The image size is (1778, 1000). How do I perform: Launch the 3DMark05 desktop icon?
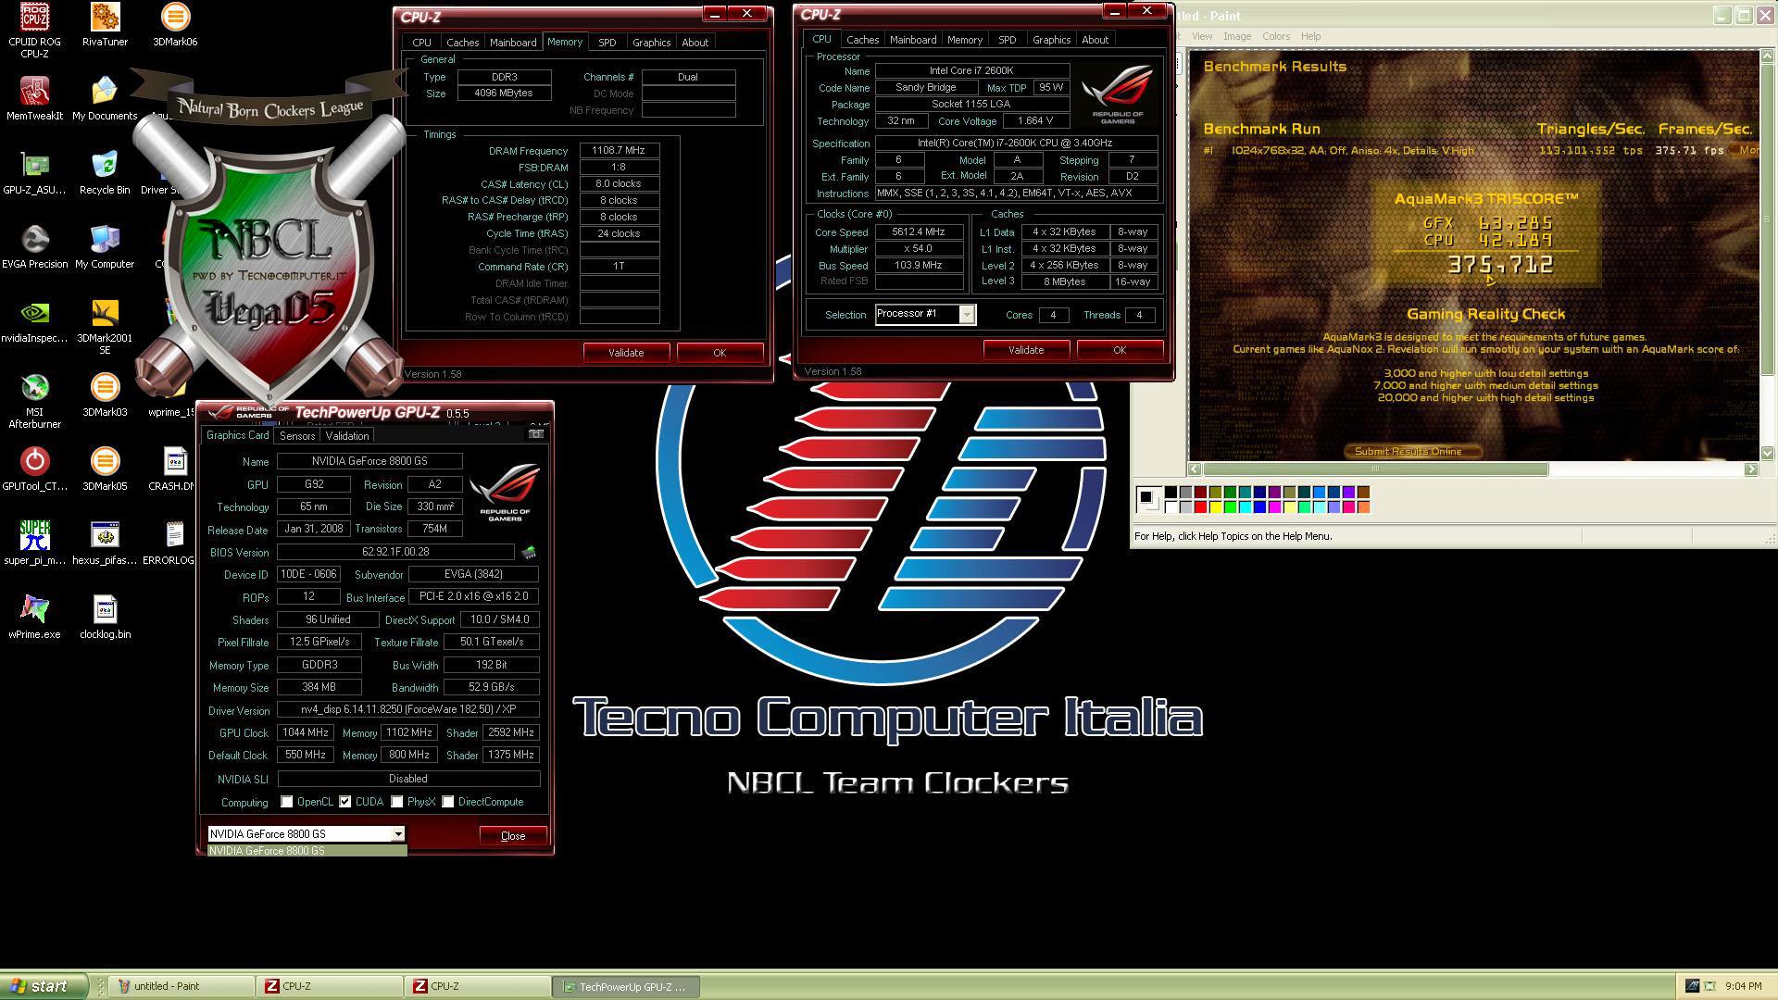point(105,469)
